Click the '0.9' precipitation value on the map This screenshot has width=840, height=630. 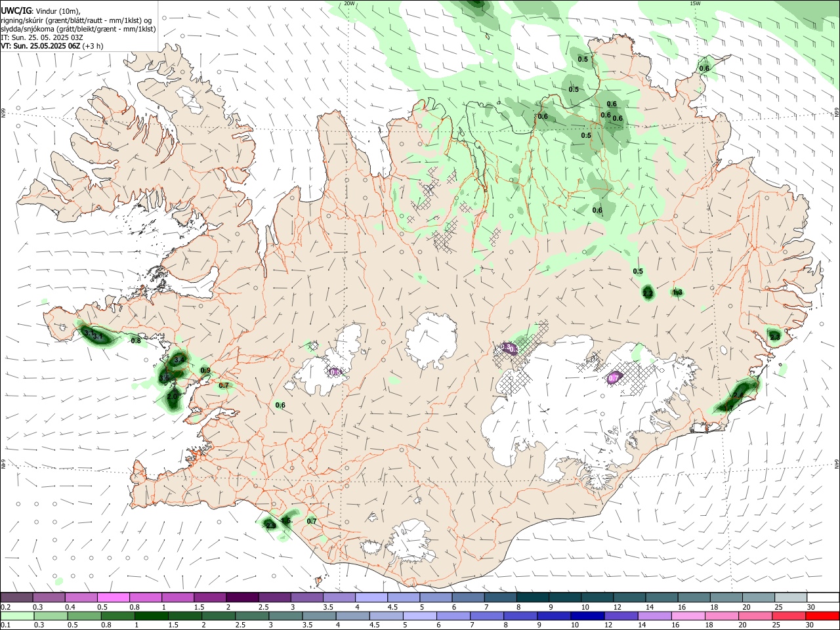pyautogui.click(x=205, y=371)
